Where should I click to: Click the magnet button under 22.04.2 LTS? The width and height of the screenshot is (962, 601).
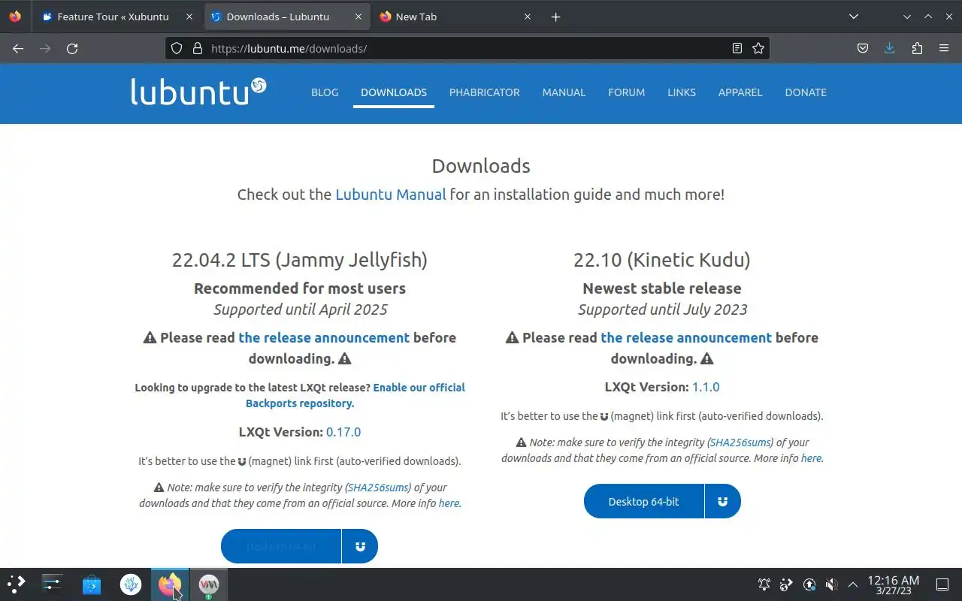(x=360, y=546)
